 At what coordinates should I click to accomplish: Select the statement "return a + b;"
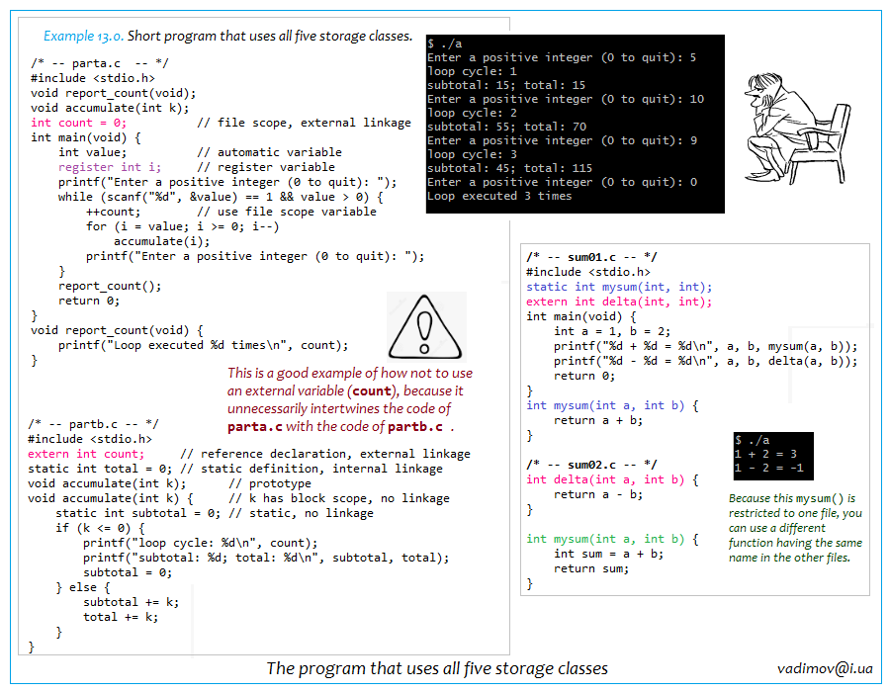pos(598,420)
